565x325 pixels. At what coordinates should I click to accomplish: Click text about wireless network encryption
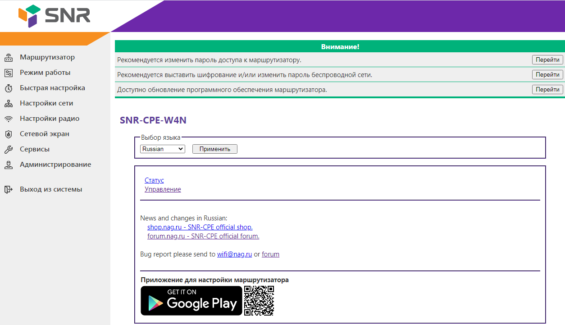coord(245,75)
